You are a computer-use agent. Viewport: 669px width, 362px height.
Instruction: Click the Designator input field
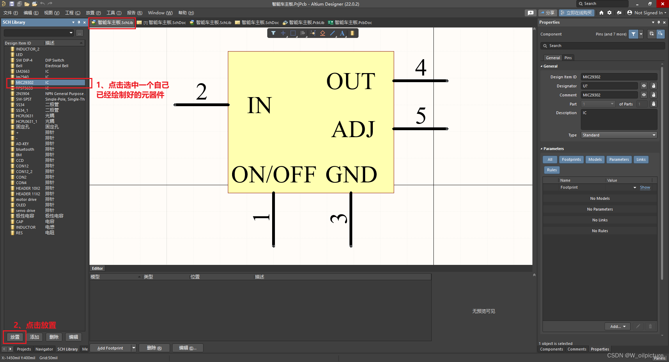(x=609, y=86)
